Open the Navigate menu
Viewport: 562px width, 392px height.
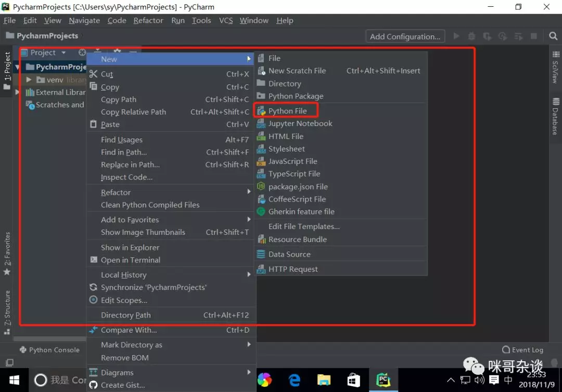pos(84,20)
